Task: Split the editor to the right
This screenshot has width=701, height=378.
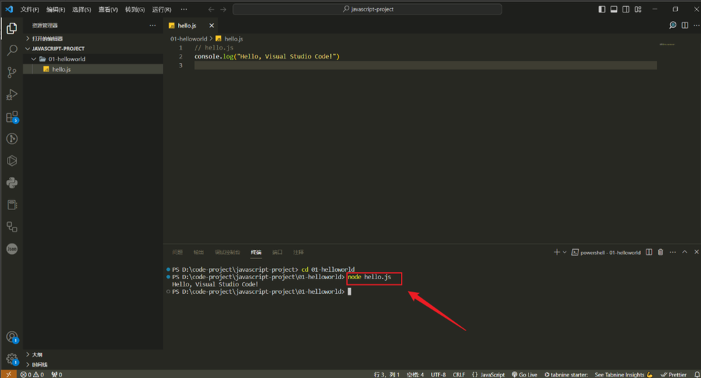Action: coord(686,25)
